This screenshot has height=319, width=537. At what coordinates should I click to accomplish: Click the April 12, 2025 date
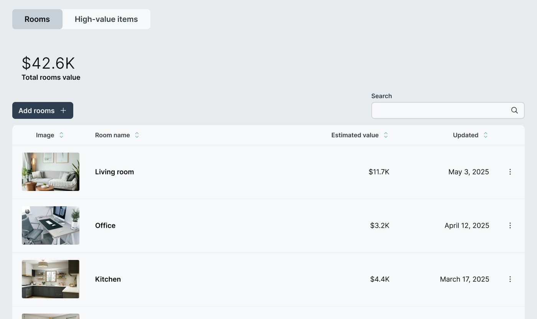467,225
